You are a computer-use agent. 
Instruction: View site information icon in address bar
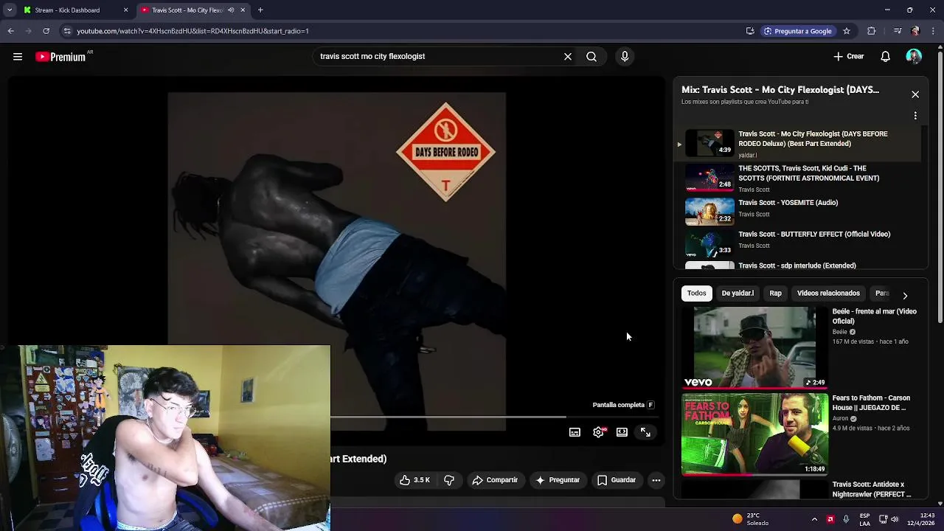tap(67, 31)
